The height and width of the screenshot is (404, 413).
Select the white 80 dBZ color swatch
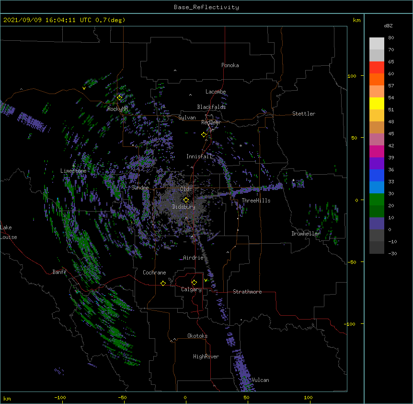point(377,44)
